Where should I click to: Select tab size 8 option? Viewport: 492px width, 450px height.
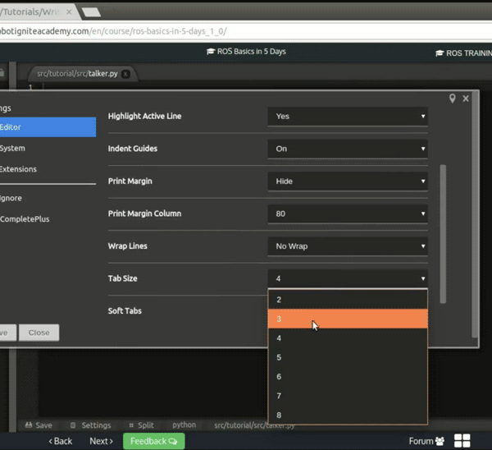(348, 415)
